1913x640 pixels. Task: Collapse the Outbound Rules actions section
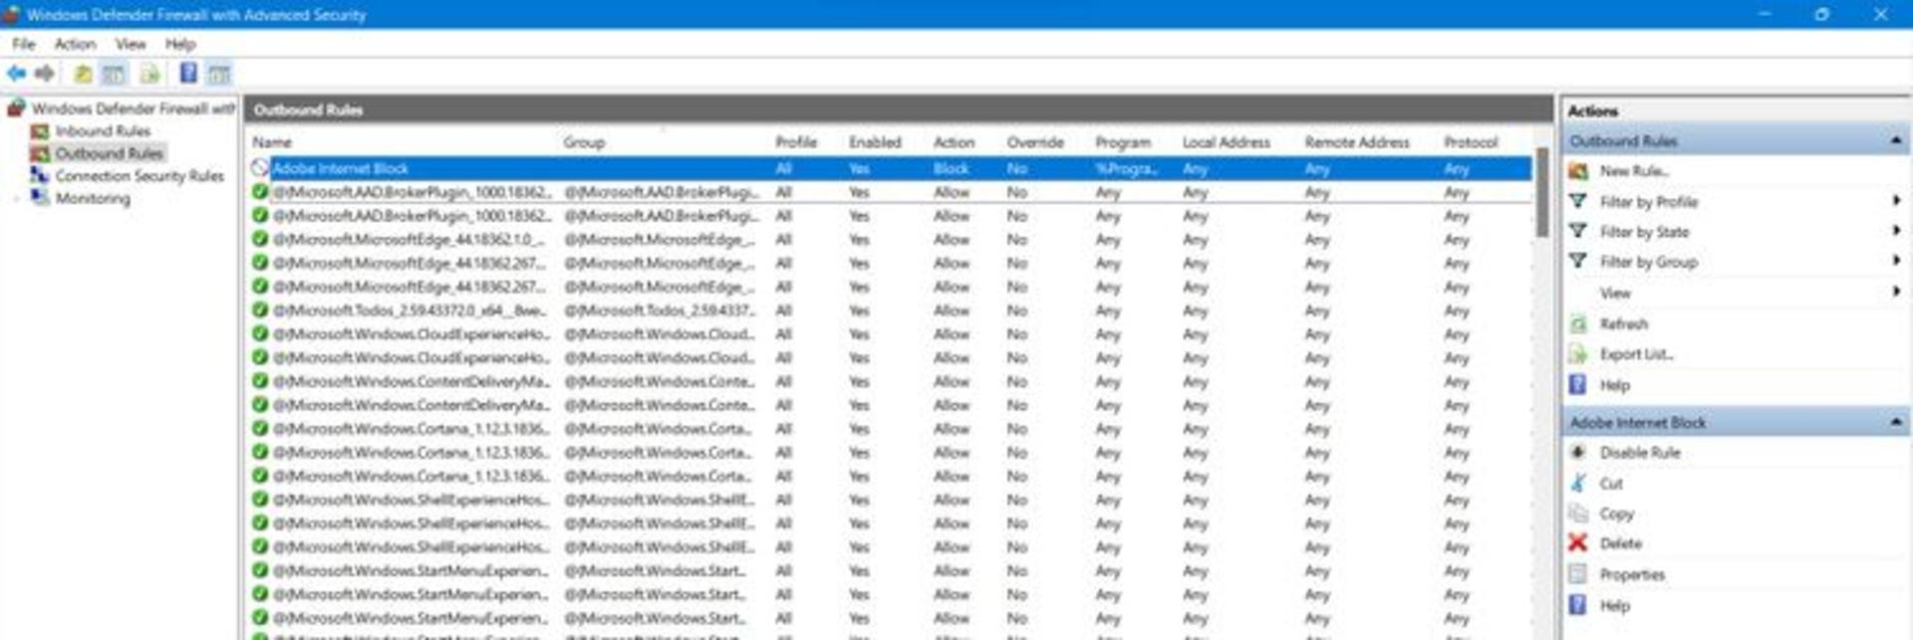[x=1895, y=141]
